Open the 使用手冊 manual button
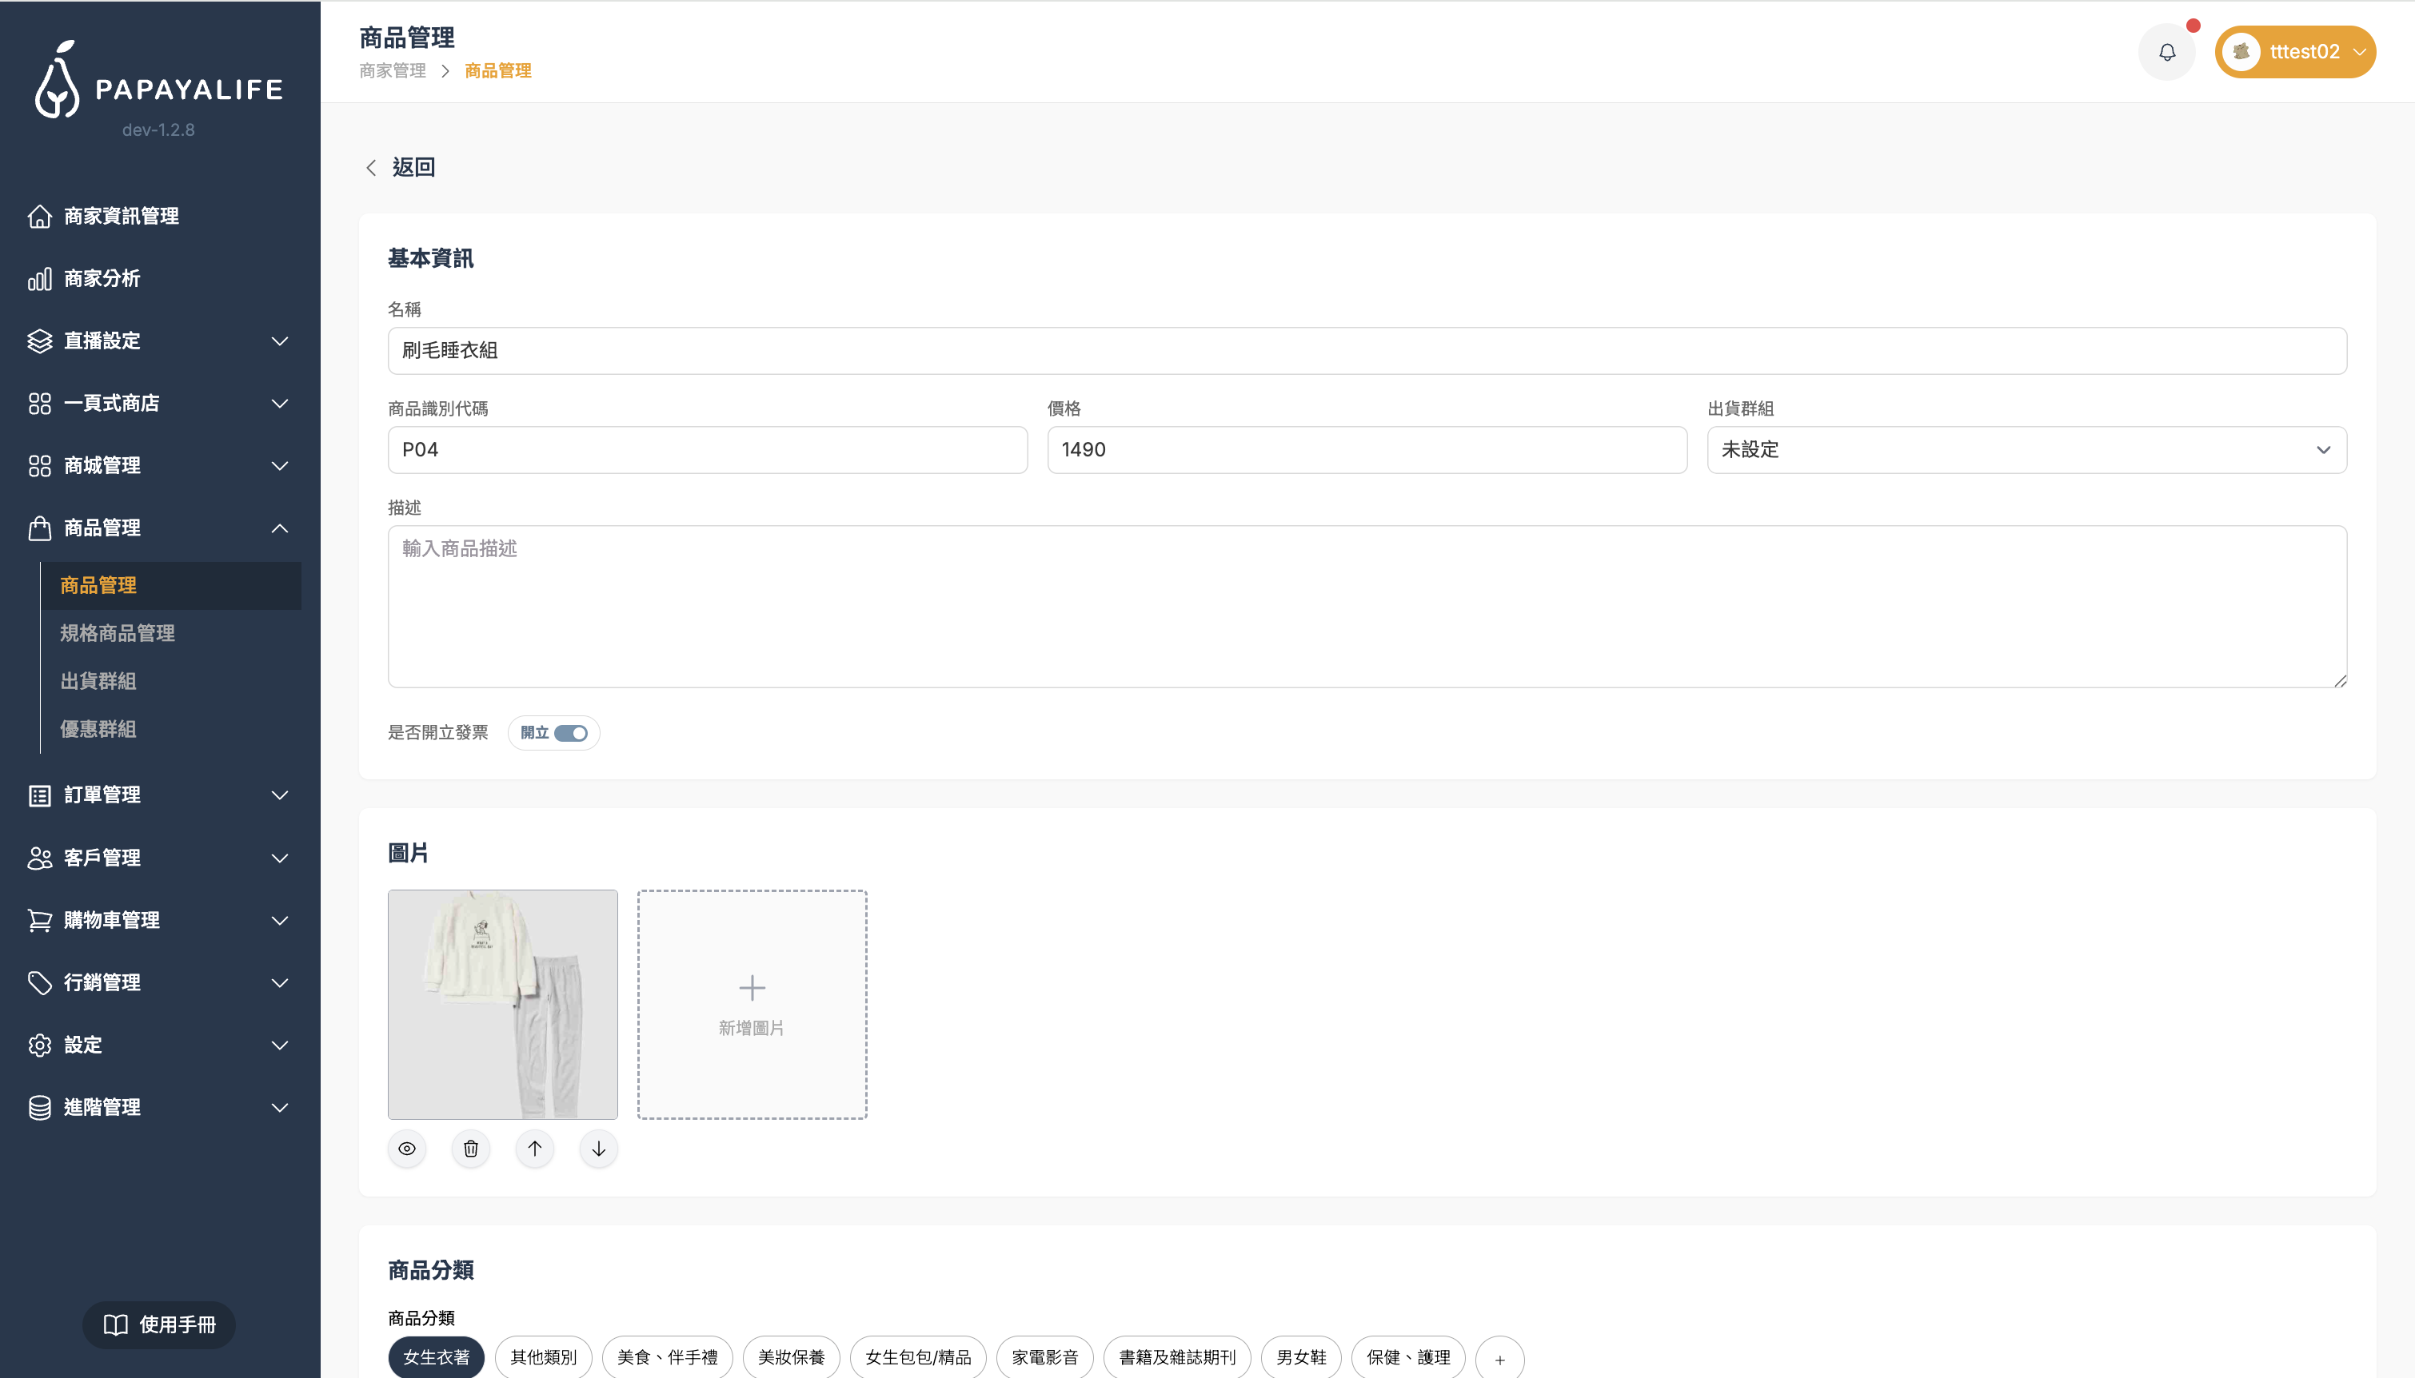 pyautogui.click(x=159, y=1324)
